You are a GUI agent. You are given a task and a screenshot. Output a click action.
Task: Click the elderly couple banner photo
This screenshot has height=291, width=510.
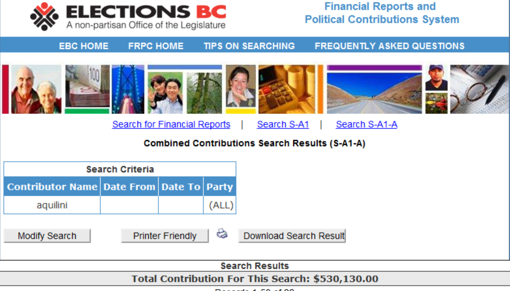tap(36, 90)
